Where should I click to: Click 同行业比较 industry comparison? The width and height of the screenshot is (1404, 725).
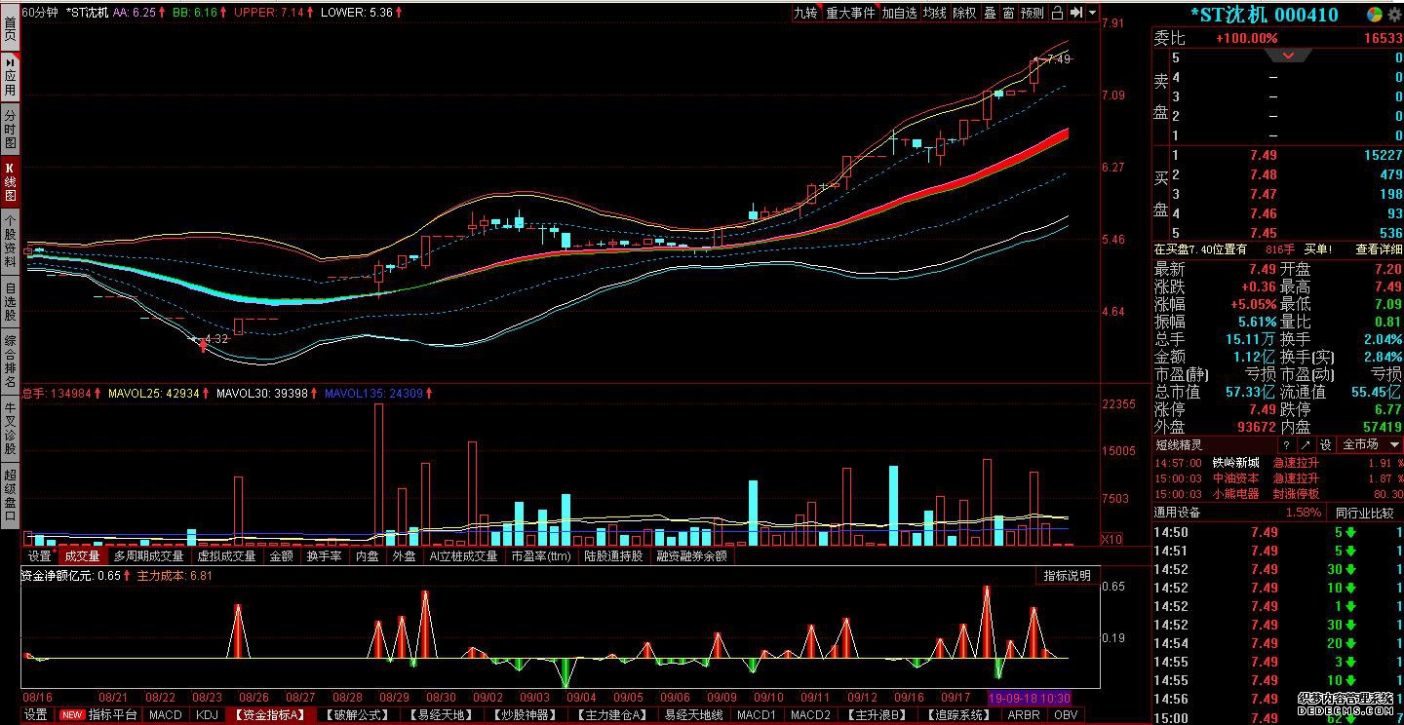click(x=1363, y=513)
